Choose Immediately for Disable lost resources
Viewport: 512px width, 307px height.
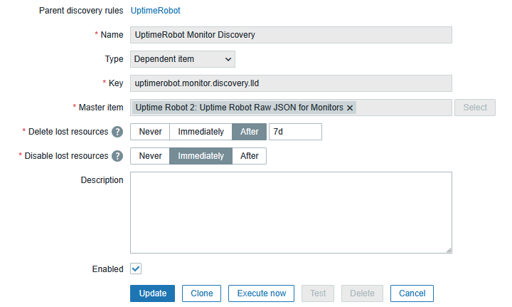pos(201,156)
